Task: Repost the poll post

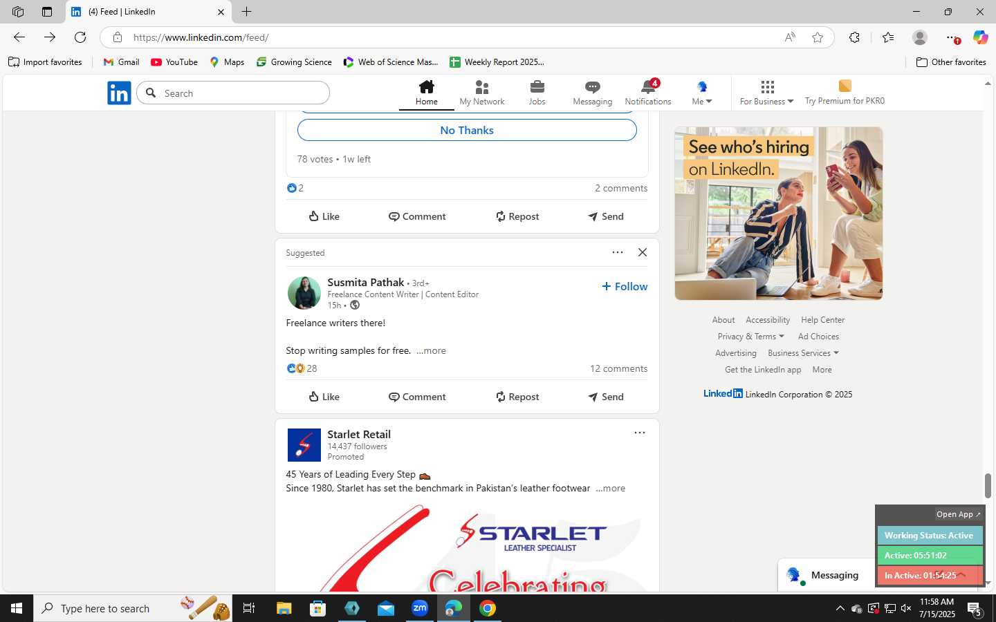Action: (517, 216)
